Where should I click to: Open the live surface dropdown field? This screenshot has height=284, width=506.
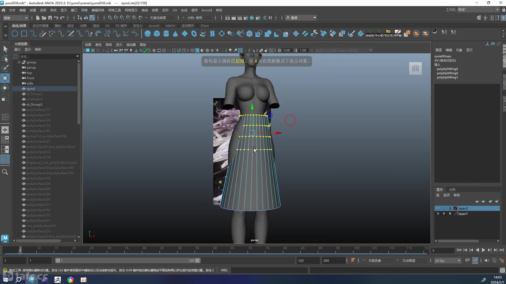point(162,18)
